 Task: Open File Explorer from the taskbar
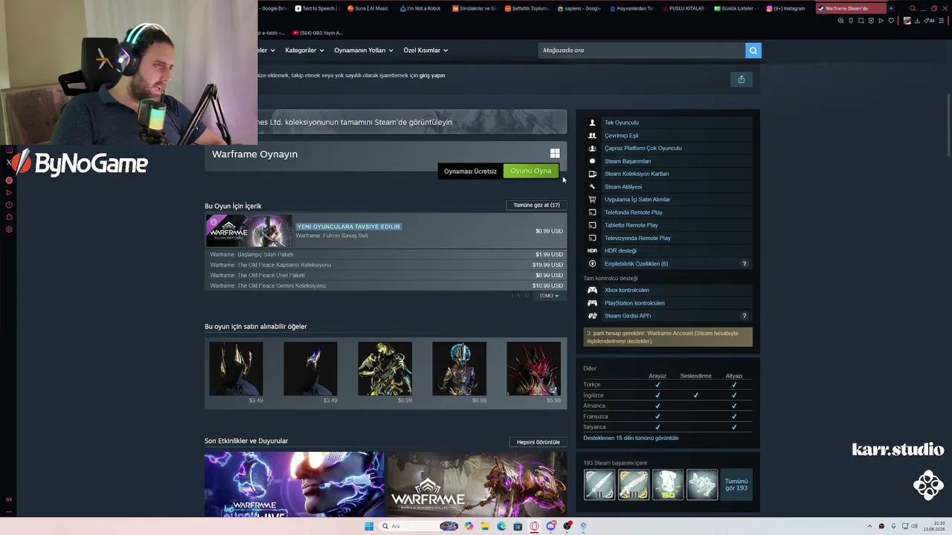485,526
